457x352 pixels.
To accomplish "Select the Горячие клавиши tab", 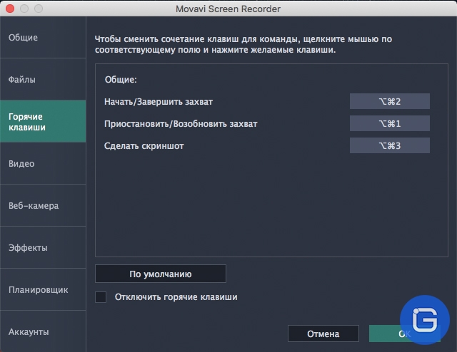I will pos(43,121).
